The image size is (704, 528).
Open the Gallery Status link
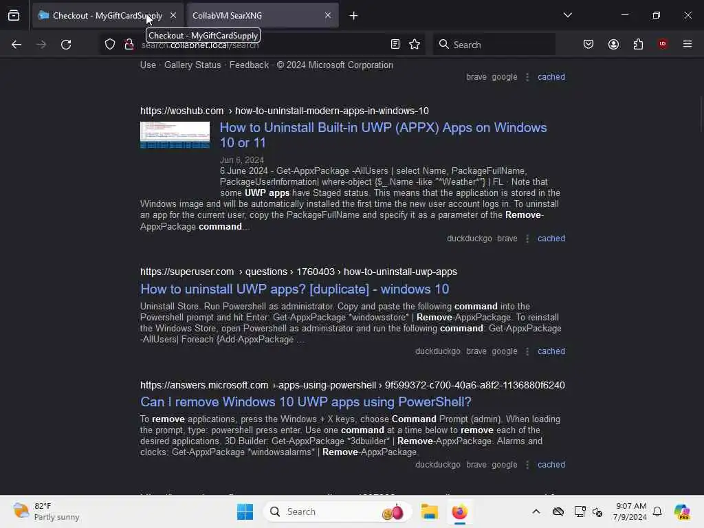pyautogui.click(x=192, y=65)
